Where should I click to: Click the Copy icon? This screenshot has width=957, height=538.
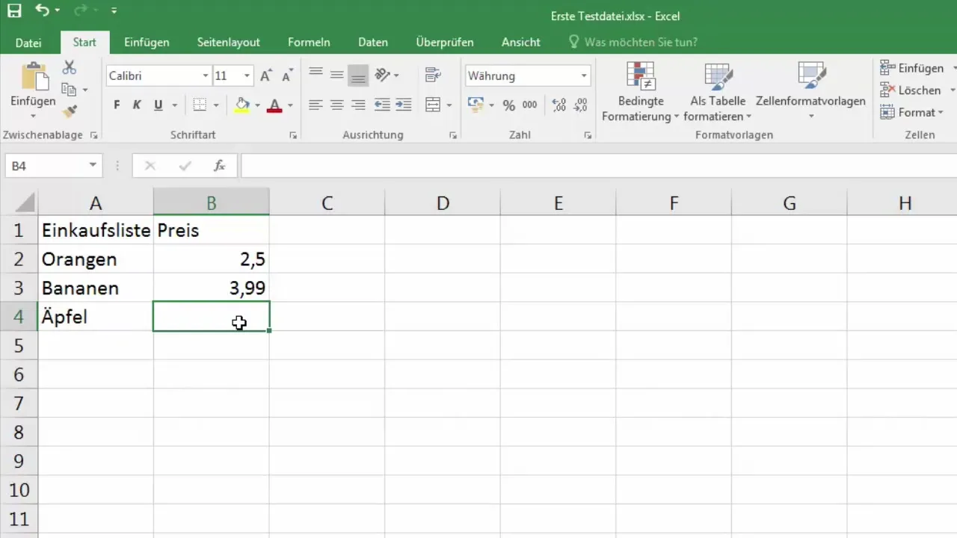[x=69, y=90]
